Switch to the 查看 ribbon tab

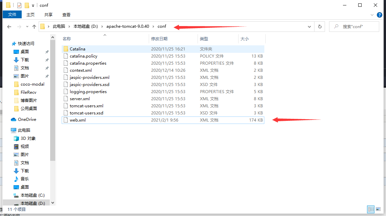click(66, 15)
